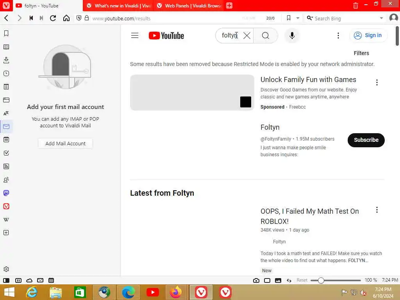Open the Tasks panel
400x300 pixels.
pos(6,153)
